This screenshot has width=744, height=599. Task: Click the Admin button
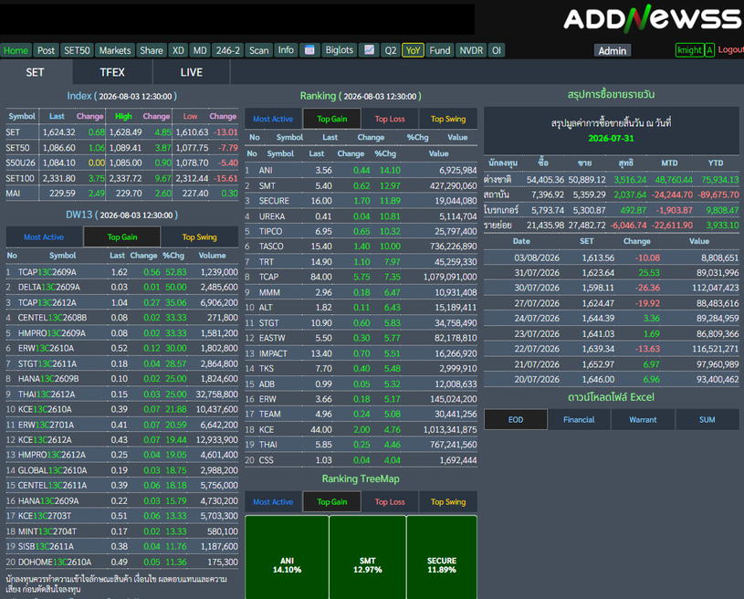tap(613, 51)
